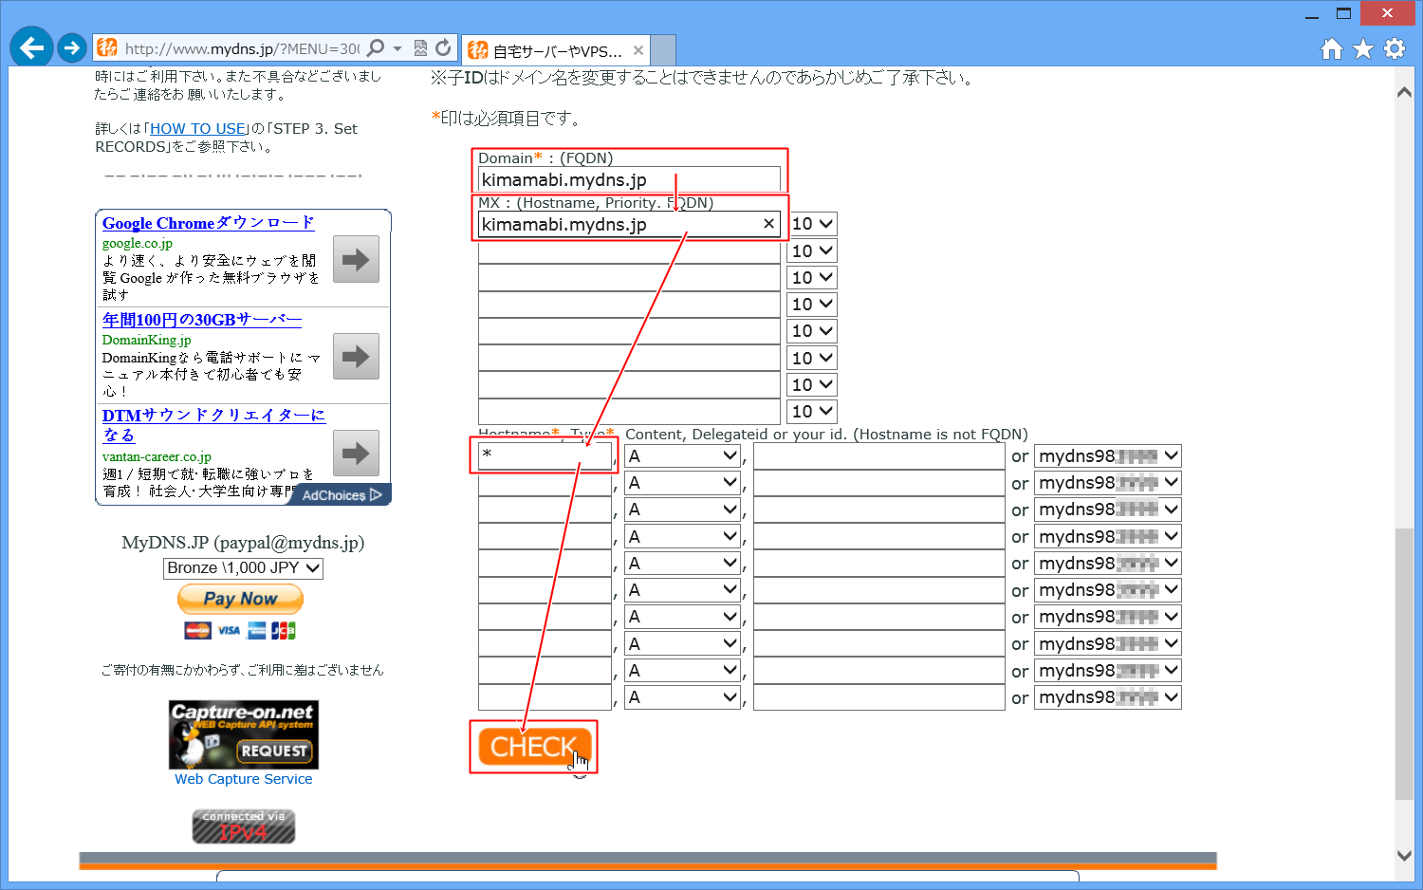Click the forward navigation arrow
1423x890 pixels.
pos(72,46)
